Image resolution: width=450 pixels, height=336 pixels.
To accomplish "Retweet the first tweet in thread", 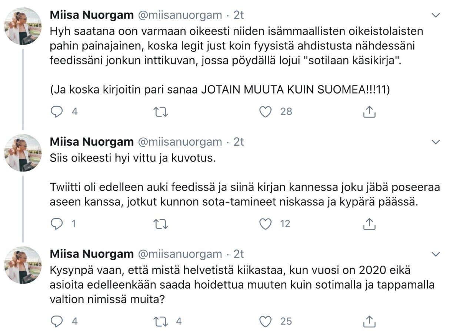I will click(161, 112).
